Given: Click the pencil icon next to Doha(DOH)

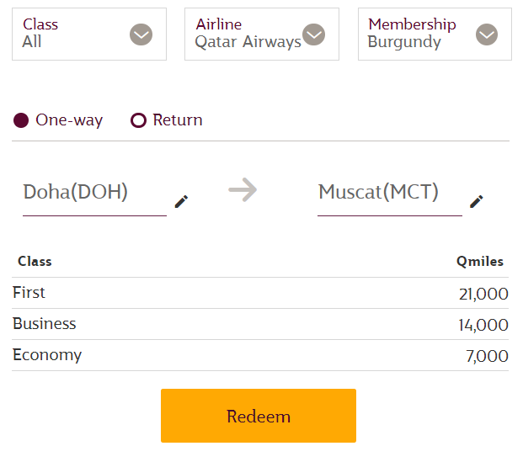Looking at the screenshot, I should tap(181, 202).
